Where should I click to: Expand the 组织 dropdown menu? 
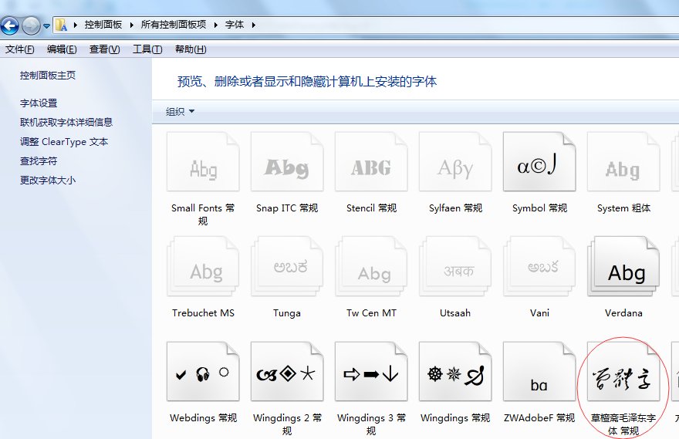pyautogui.click(x=180, y=112)
